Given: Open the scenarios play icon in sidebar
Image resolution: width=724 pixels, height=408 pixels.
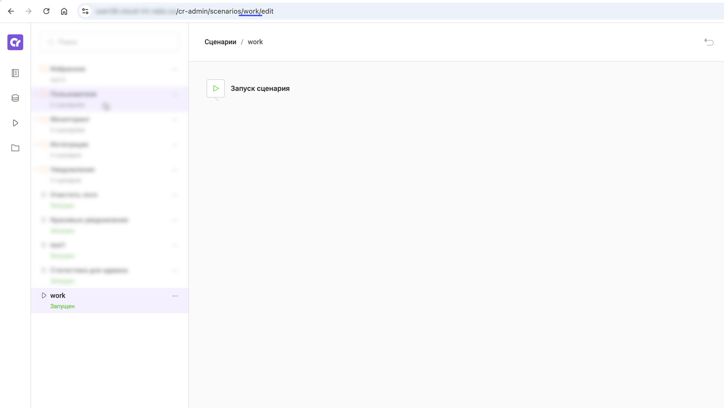Looking at the screenshot, I should pyautogui.click(x=15, y=123).
